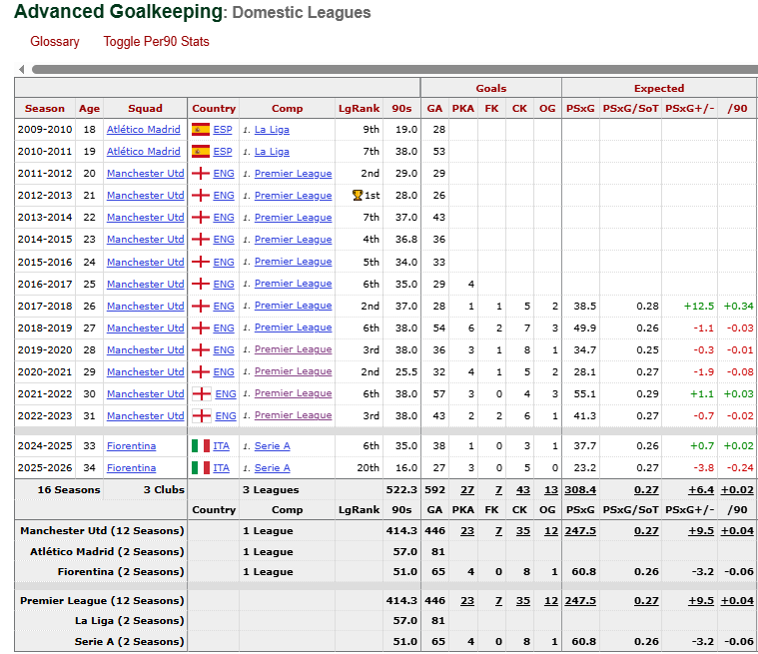This screenshot has width=758, height=654.
Task: Click the Italy flag in the 2025-2026 row
Action: pos(200,468)
